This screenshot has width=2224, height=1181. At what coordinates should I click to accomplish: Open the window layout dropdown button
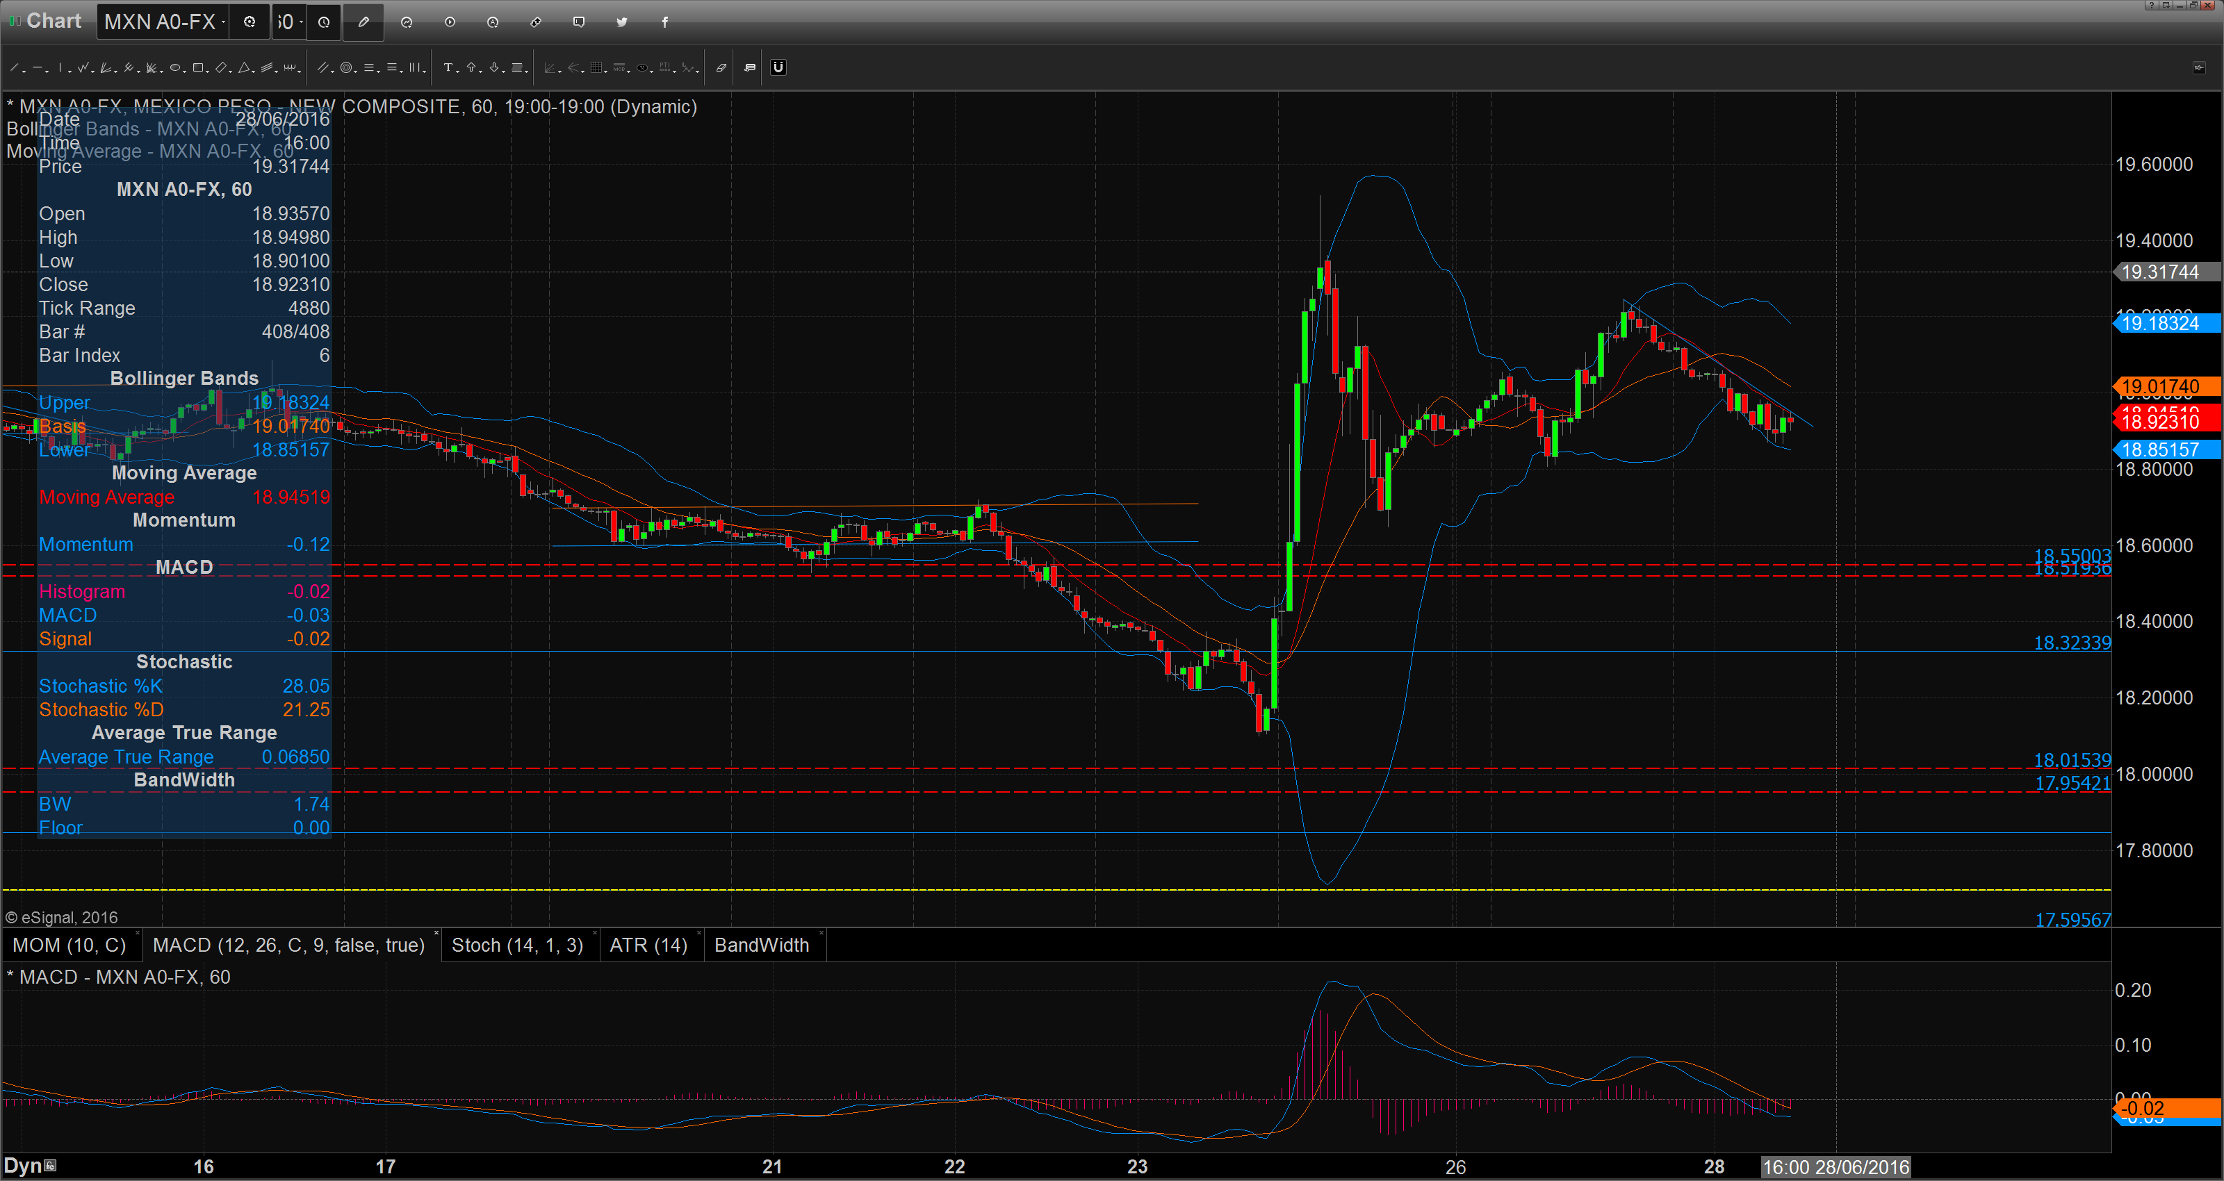[2166, 5]
